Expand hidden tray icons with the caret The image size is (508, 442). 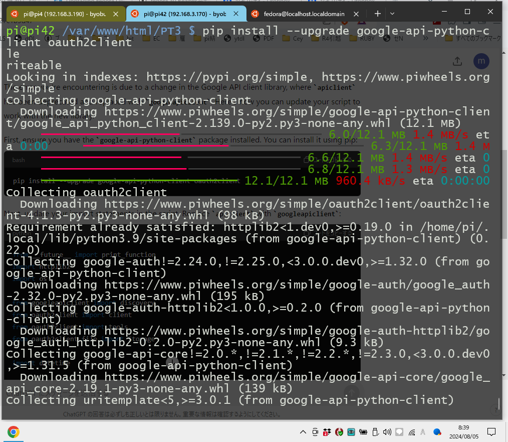tap(303, 431)
